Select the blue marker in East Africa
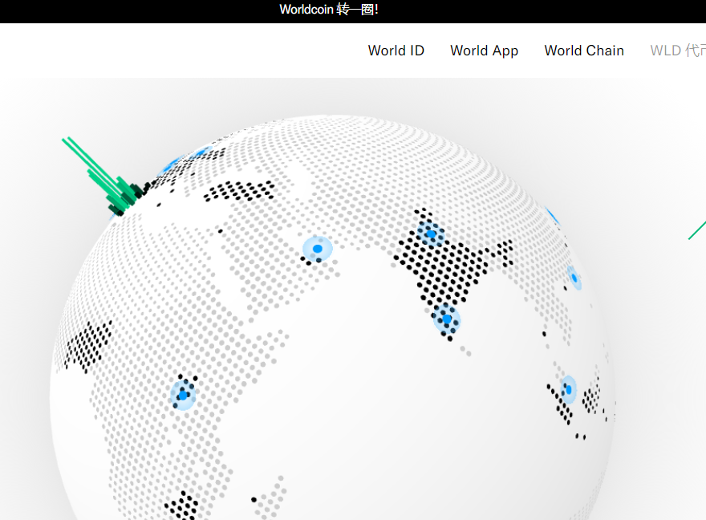 [x=183, y=395]
